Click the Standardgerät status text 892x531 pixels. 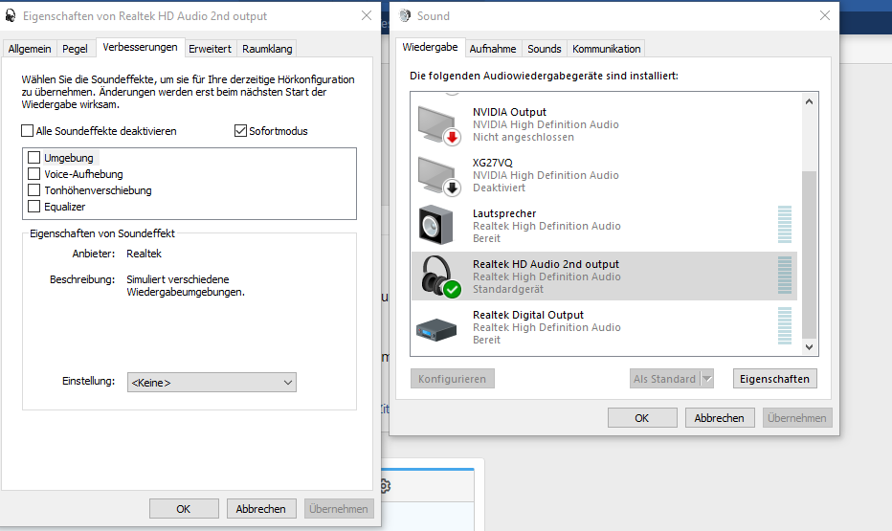tap(508, 289)
